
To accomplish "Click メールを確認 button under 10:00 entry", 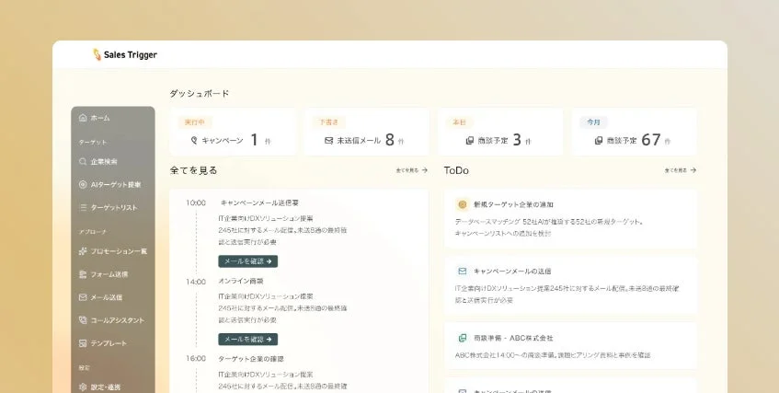I will pyautogui.click(x=248, y=261).
